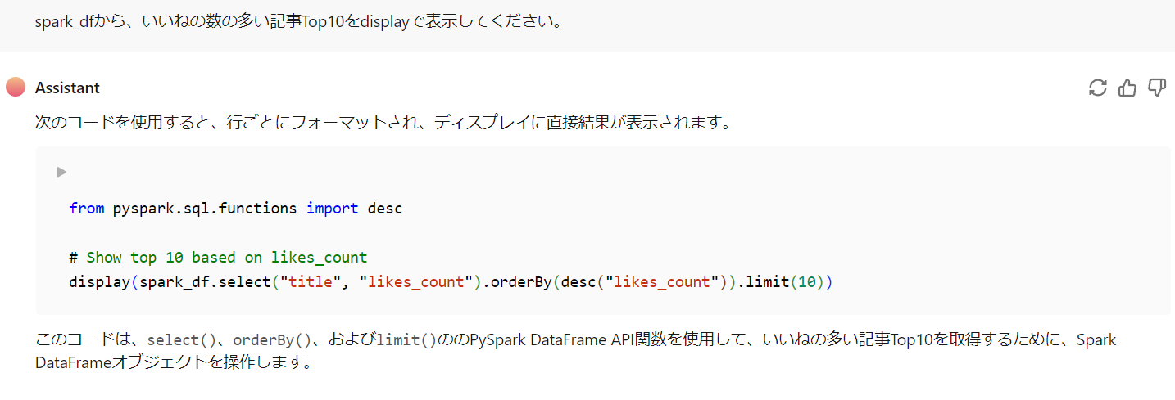
Task: Click the user prompt mentioning spark_df
Action: 298,22
